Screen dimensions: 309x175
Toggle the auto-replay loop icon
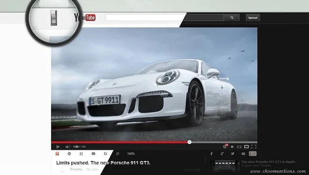click(x=105, y=154)
